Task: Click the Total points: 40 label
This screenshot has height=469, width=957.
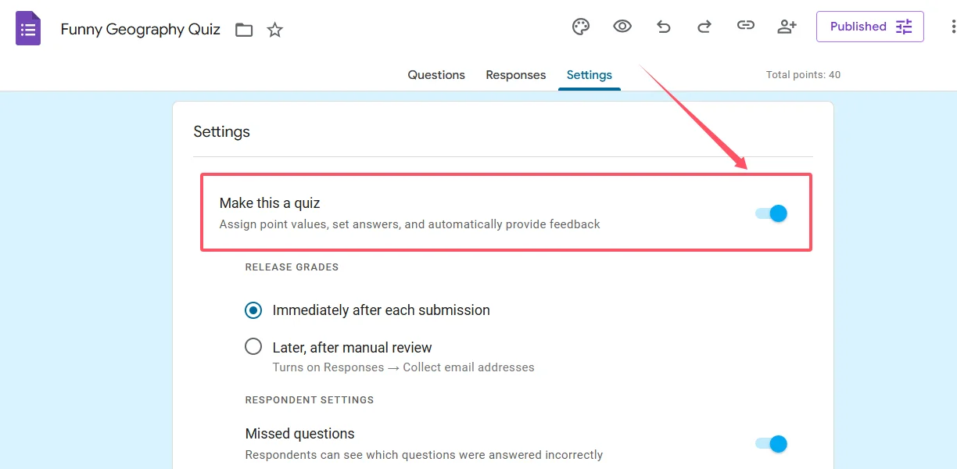Action: [x=803, y=75]
